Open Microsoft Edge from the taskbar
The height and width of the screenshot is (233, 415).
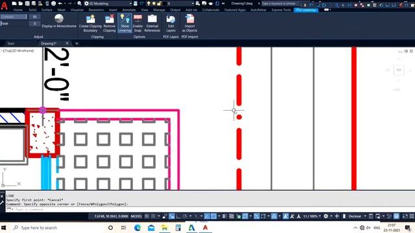137,227
